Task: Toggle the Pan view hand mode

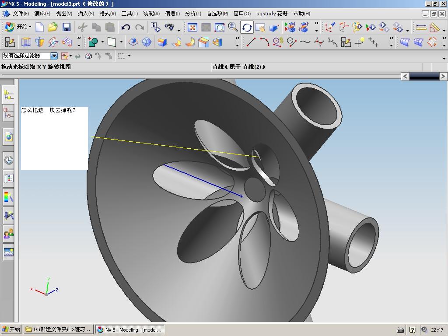Action: 260,28
